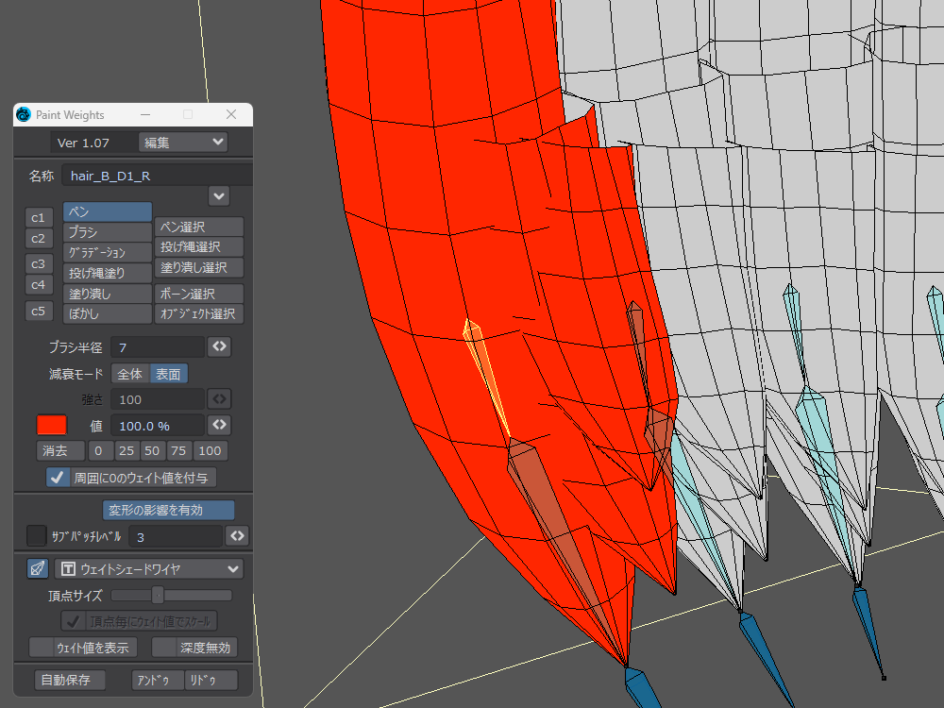Choose the ぼかし (Blur) tool
This screenshot has width=944, height=708.
(107, 313)
